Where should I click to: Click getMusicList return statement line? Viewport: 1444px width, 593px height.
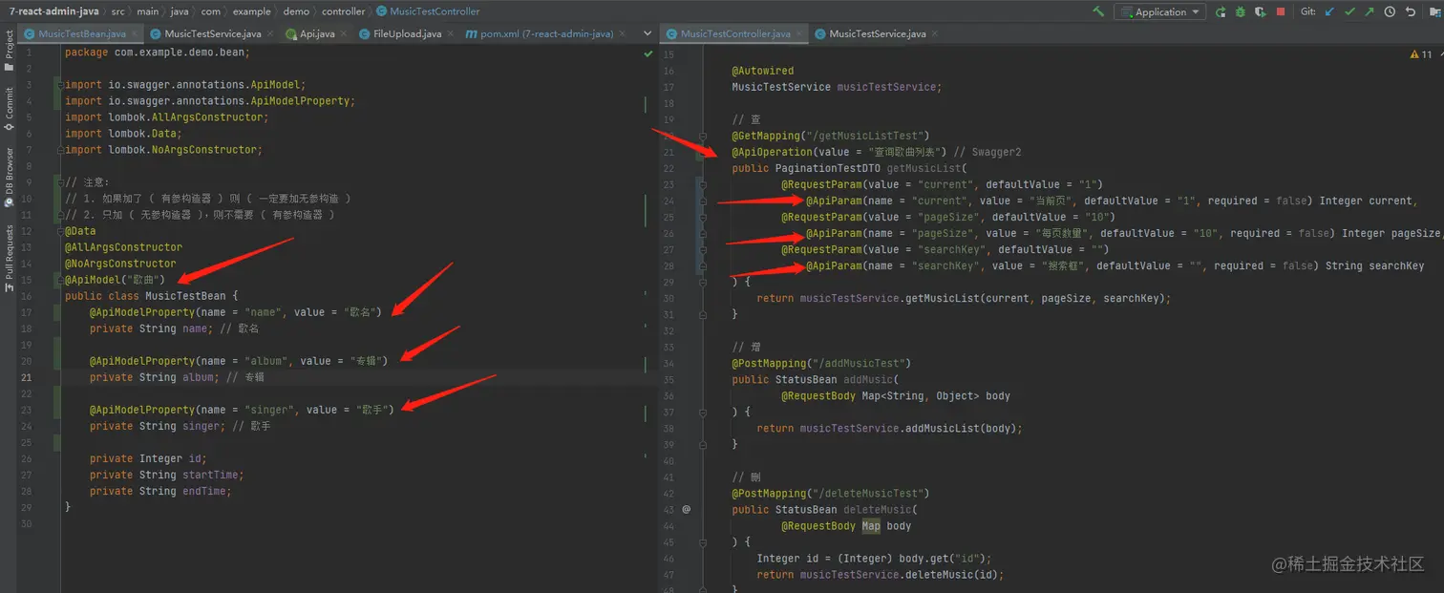964,298
